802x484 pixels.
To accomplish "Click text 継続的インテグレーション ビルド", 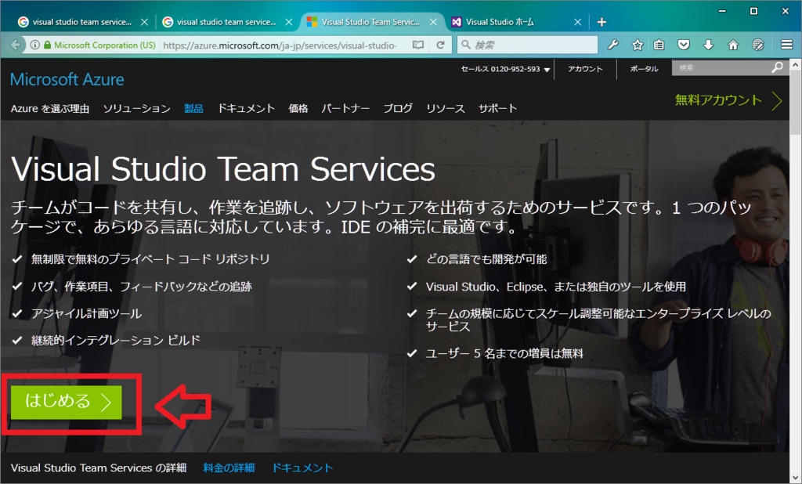I will 116,340.
